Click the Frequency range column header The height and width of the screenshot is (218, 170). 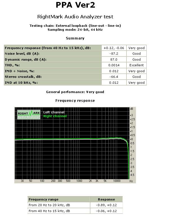pyautogui.click(x=44, y=199)
